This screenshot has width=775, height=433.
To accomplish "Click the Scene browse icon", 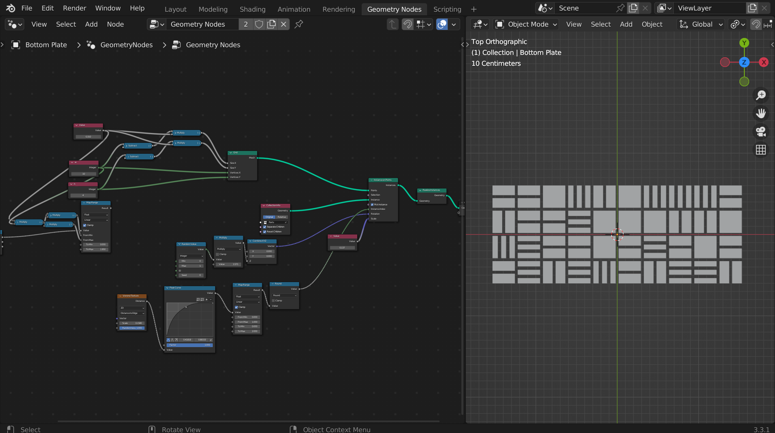I will 545,8.
